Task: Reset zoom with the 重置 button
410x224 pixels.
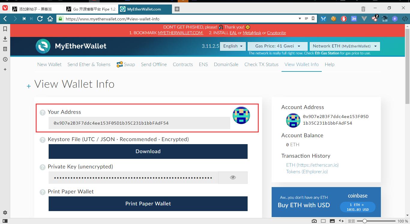Action: pos(351,221)
